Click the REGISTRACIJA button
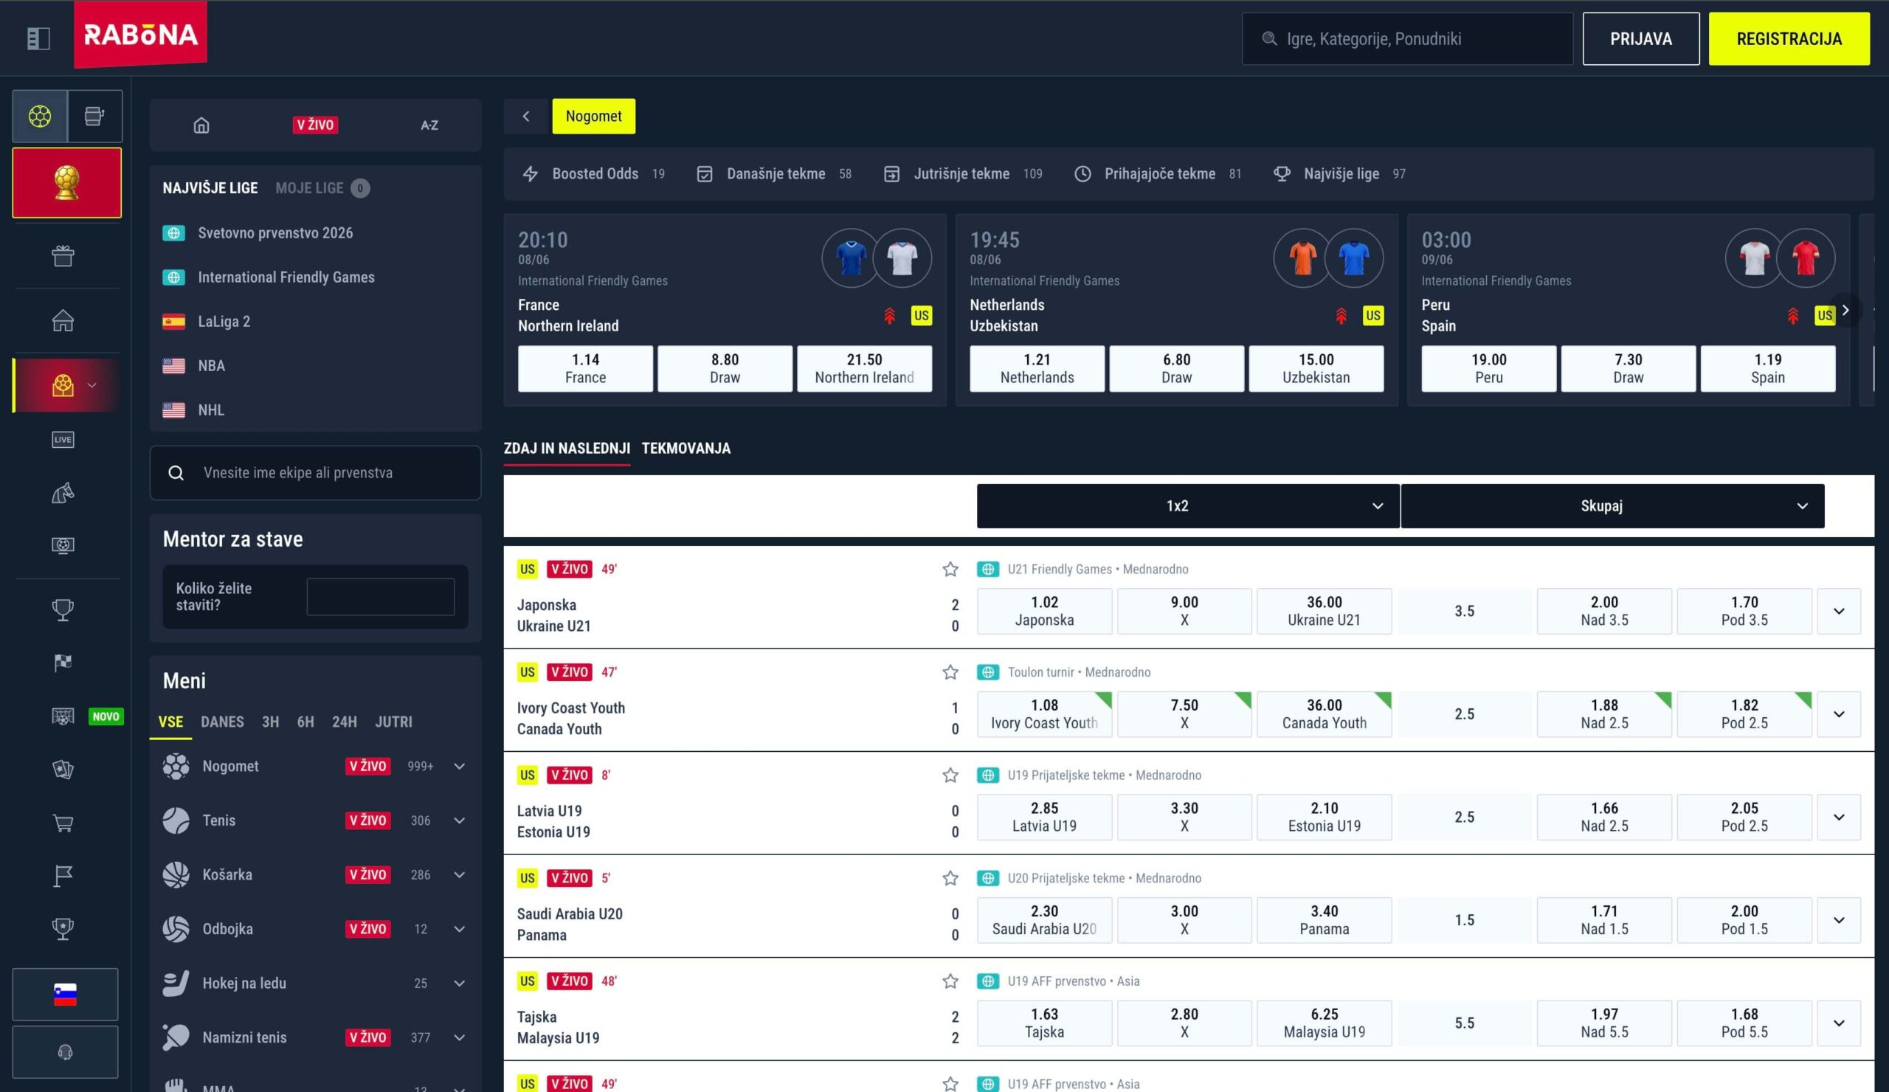Image resolution: width=1889 pixels, height=1092 pixels. tap(1789, 39)
